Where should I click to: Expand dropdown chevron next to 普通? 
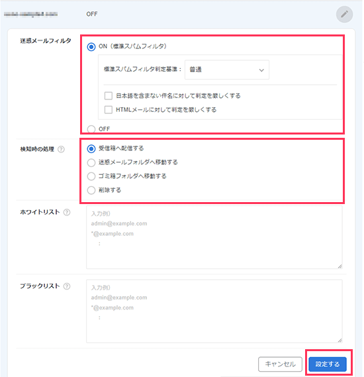261,70
